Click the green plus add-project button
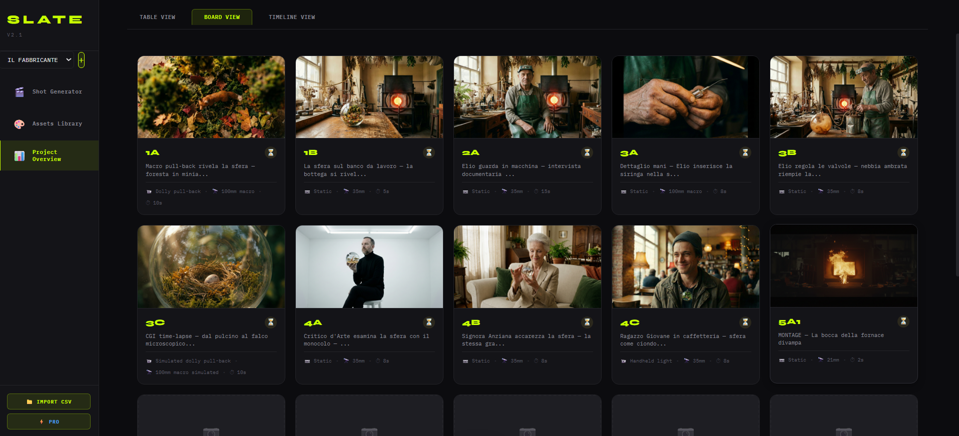The width and height of the screenshot is (959, 436). [81, 60]
